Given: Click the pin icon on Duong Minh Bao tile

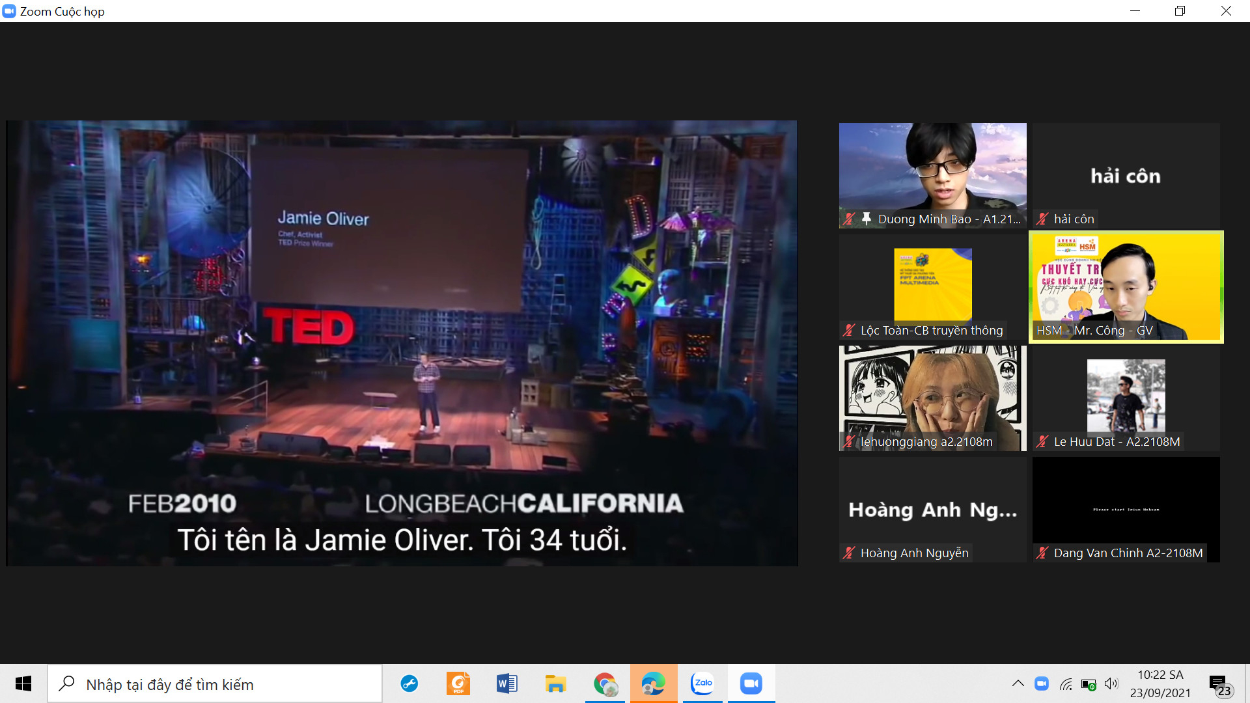Looking at the screenshot, I should pos(867,219).
